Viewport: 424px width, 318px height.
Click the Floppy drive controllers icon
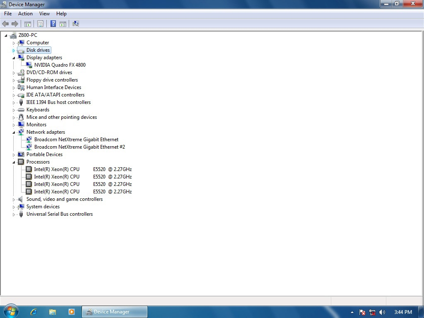[21, 80]
